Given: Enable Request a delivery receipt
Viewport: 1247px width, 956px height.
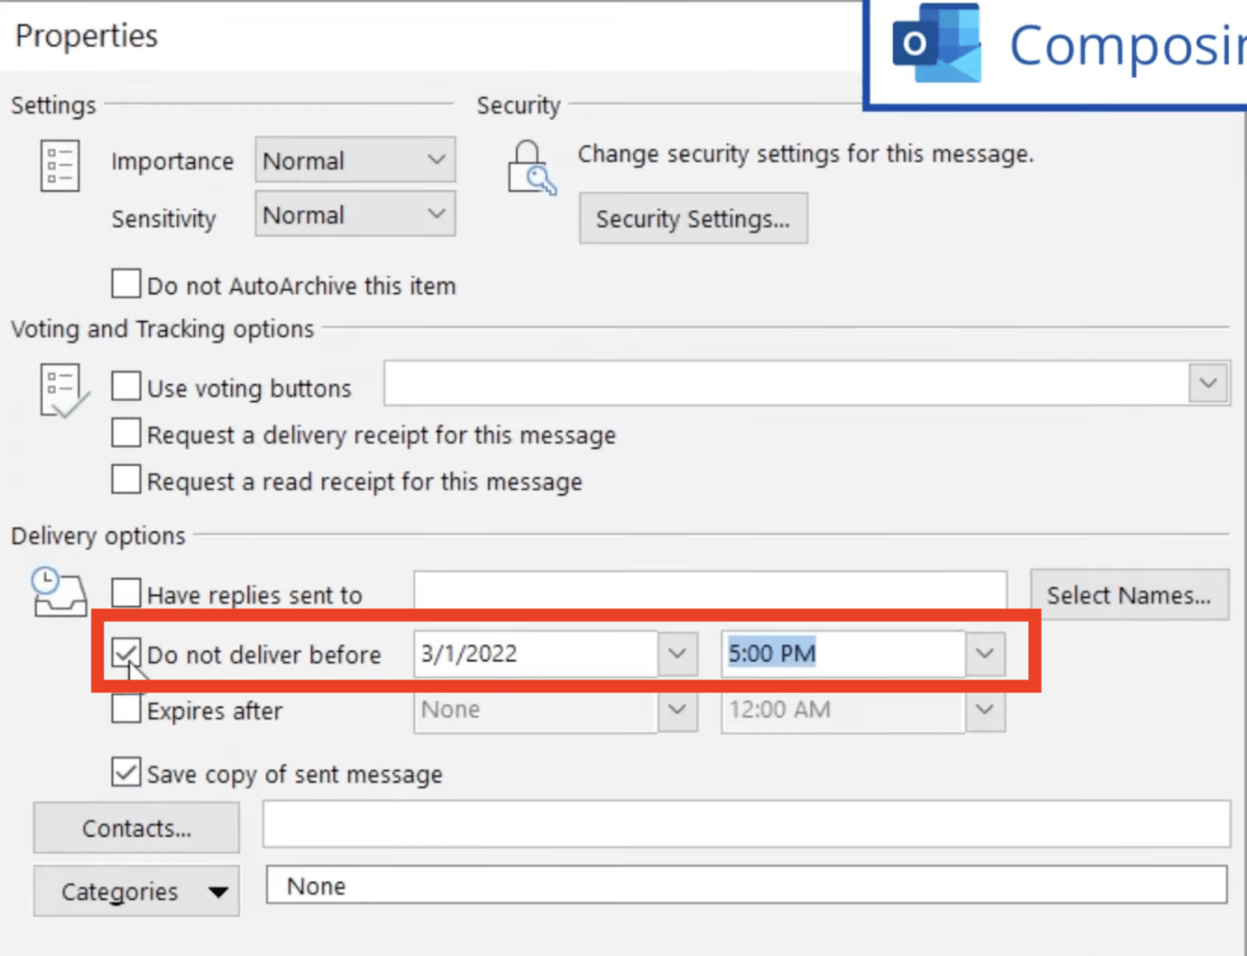Looking at the screenshot, I should [125, 433].
